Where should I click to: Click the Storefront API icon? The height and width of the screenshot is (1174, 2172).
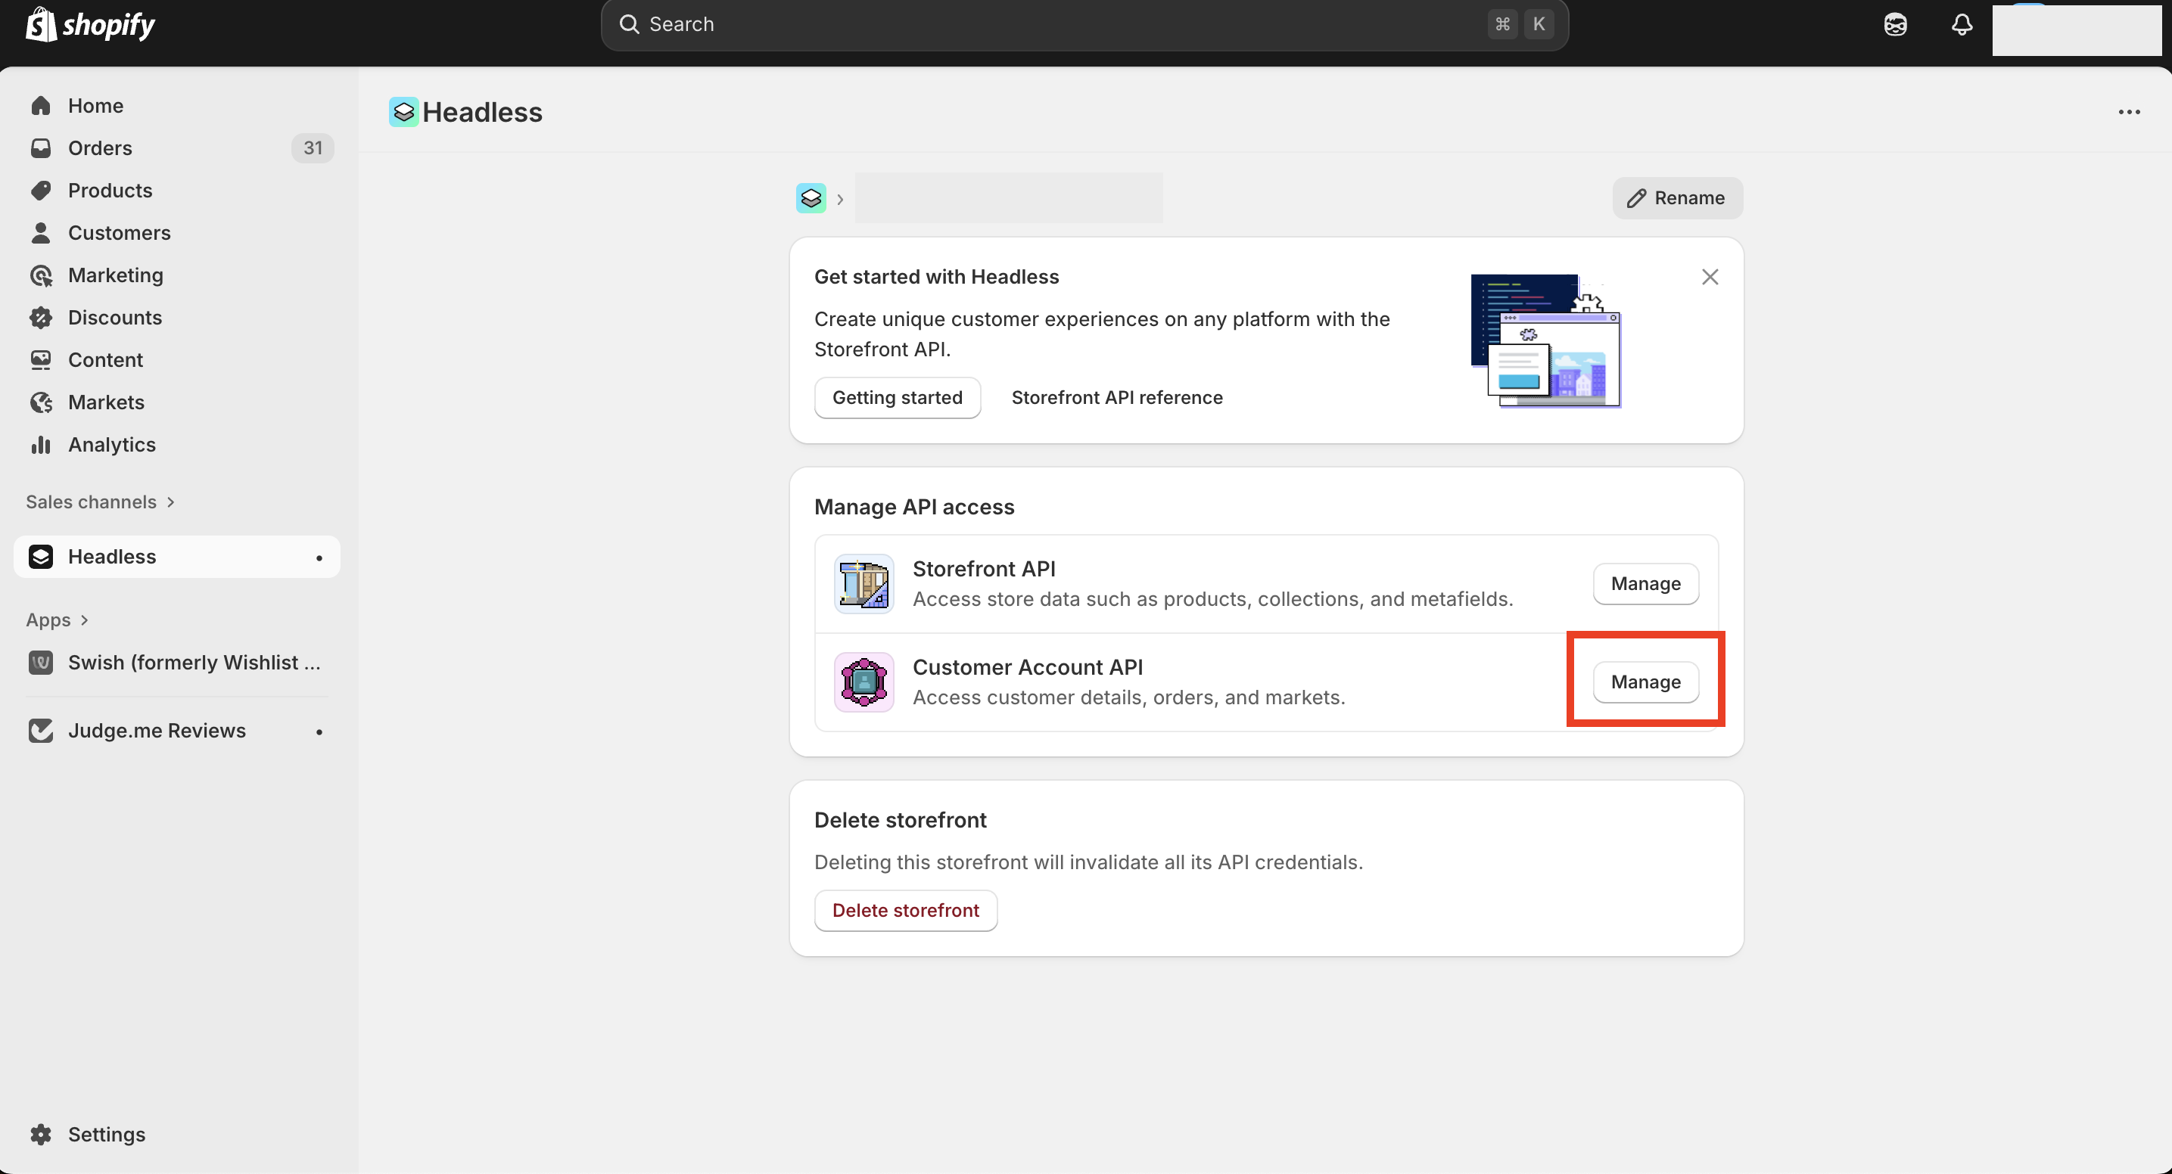[864, 583]
